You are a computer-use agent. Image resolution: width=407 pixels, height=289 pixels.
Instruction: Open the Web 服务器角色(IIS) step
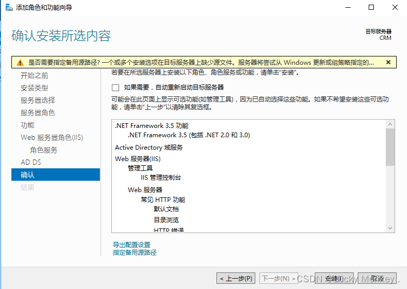[52, 137]
